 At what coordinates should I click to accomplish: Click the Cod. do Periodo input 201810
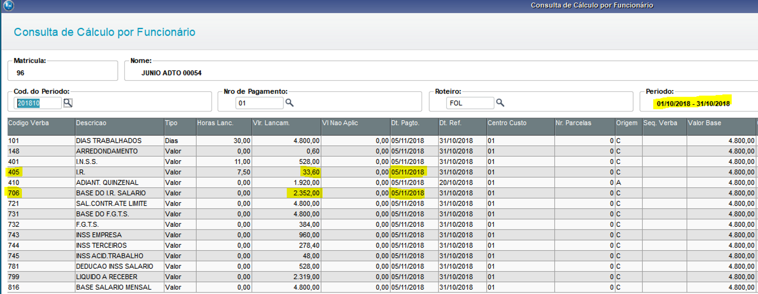coord(38,103)
